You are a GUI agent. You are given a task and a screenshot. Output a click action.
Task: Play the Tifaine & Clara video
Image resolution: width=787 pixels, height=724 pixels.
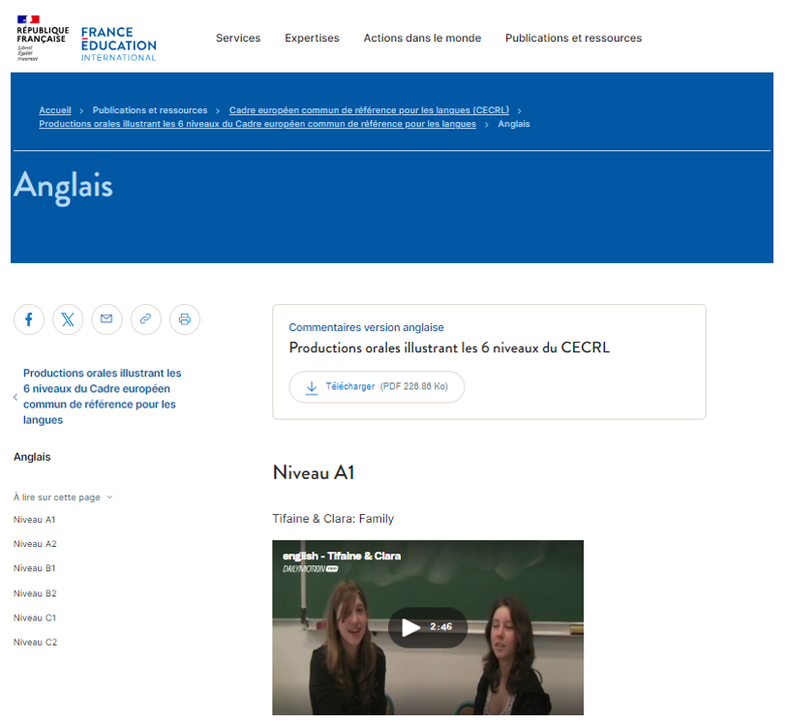(411, 627)
